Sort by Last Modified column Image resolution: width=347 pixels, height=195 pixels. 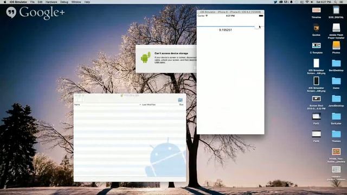pyautogui.click(x=149, y=105)
